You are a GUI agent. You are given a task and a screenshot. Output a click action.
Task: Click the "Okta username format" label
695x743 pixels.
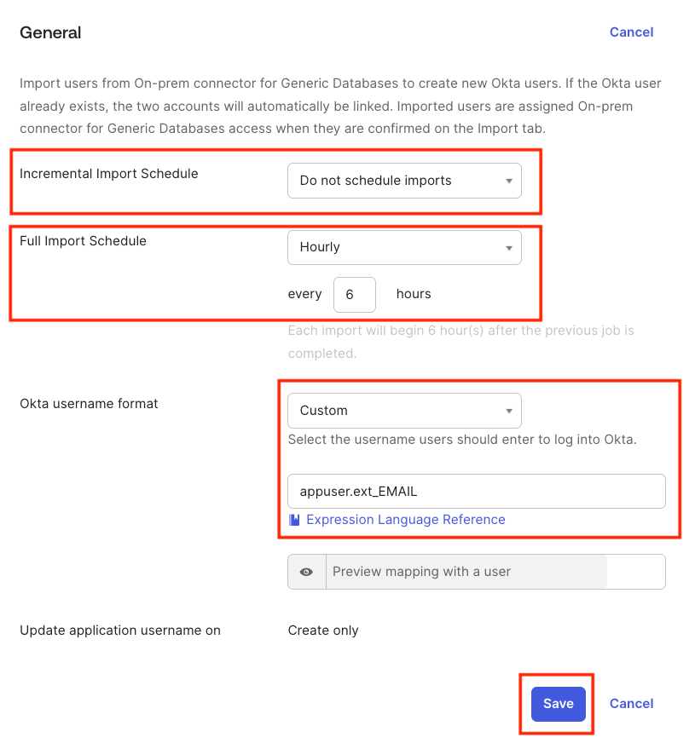(89, 404)
